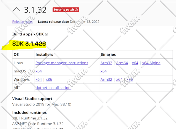Download Windows x86 installer
The image size is (176, 129).
click(x=49, y=79)
